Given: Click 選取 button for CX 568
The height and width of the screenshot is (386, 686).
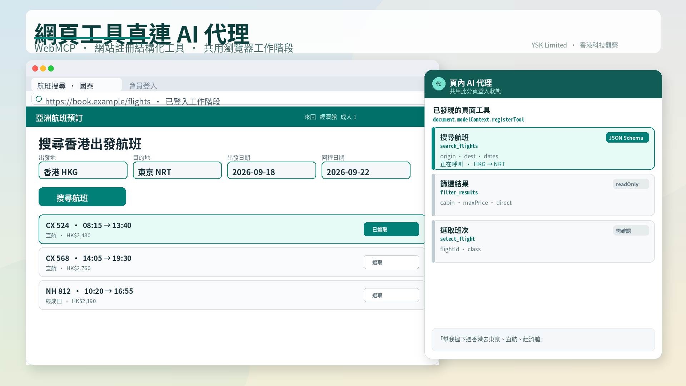Looking at the screenshot, I should [391, 262].
